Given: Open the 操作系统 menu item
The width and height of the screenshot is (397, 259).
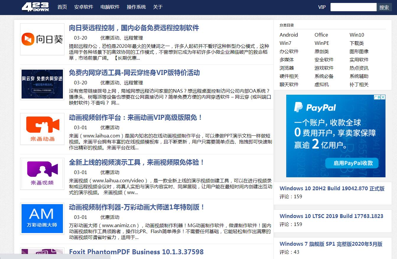Looking at the screenshot, I should click(136, 7).
